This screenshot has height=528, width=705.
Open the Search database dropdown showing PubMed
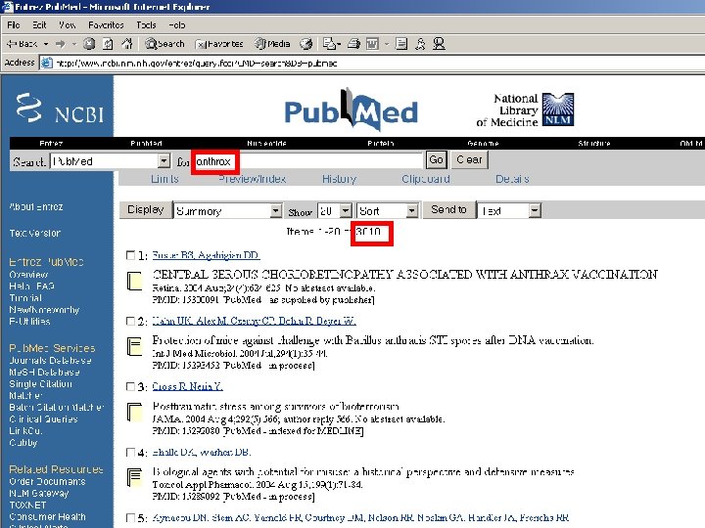coord(110,160)
